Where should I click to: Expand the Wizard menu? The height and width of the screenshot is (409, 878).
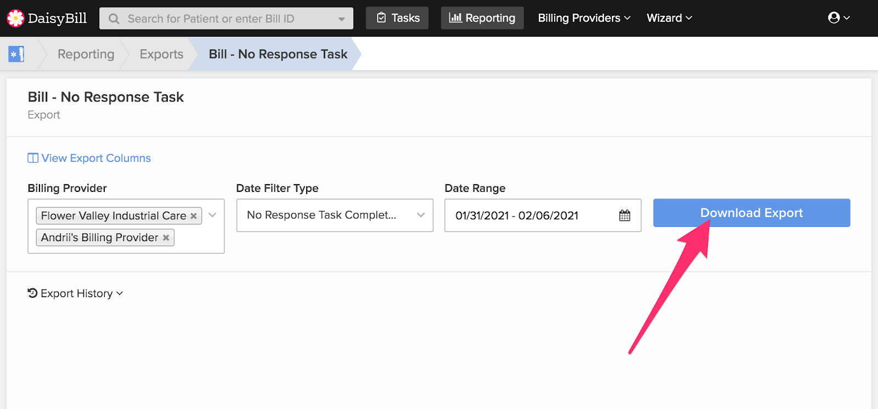pos(669,18)
